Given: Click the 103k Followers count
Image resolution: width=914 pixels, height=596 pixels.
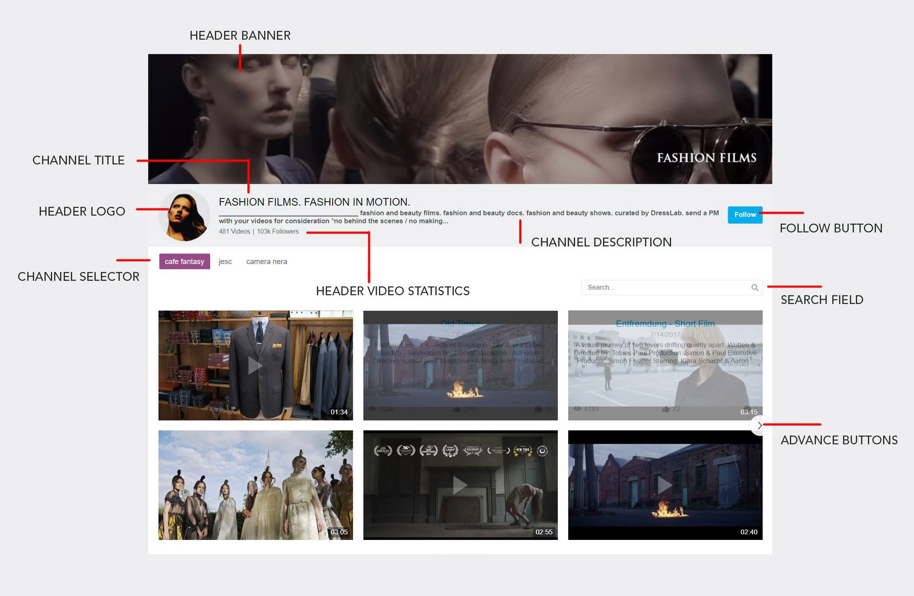Looking at the screenshot, I should [x=278, y=231].
